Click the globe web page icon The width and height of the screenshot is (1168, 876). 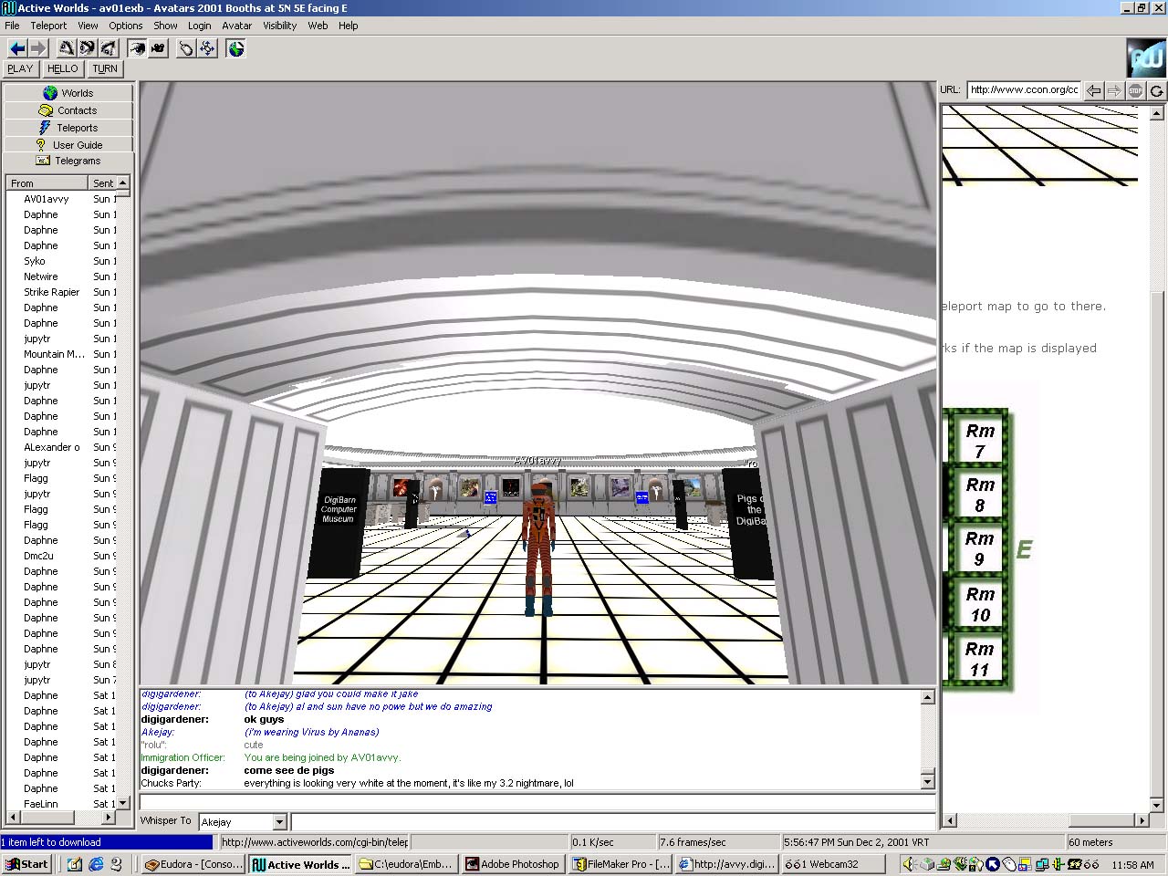coord(236,48)
